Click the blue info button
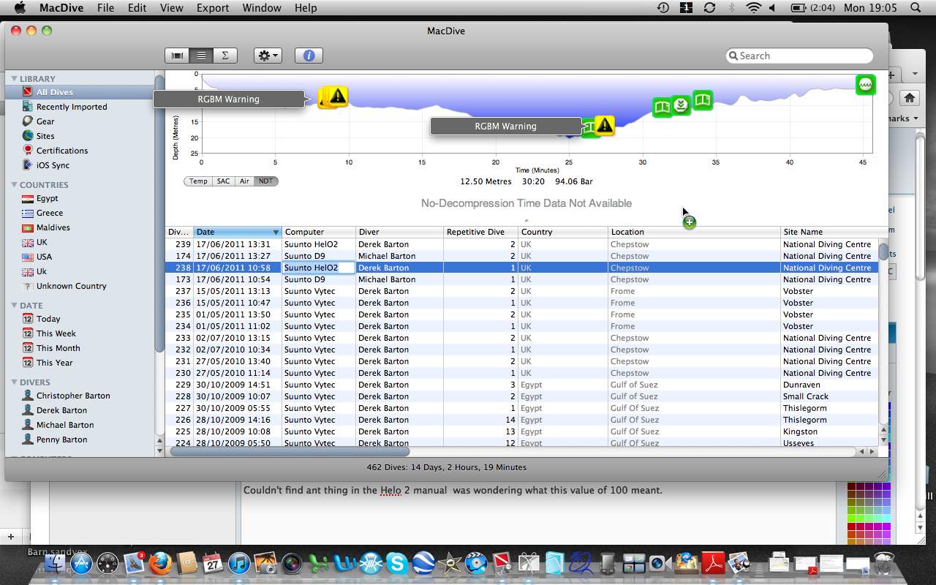This screenshot has height=585, width=936. pos(309,56)
